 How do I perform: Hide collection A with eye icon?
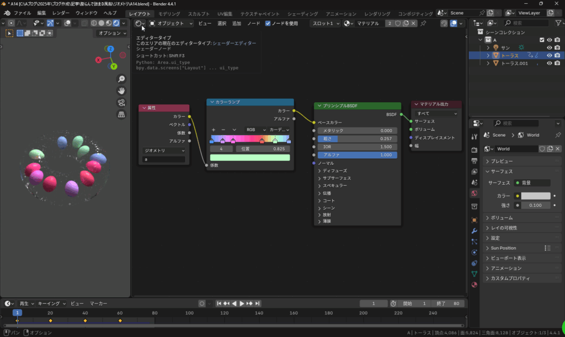[x=550, y=40]
